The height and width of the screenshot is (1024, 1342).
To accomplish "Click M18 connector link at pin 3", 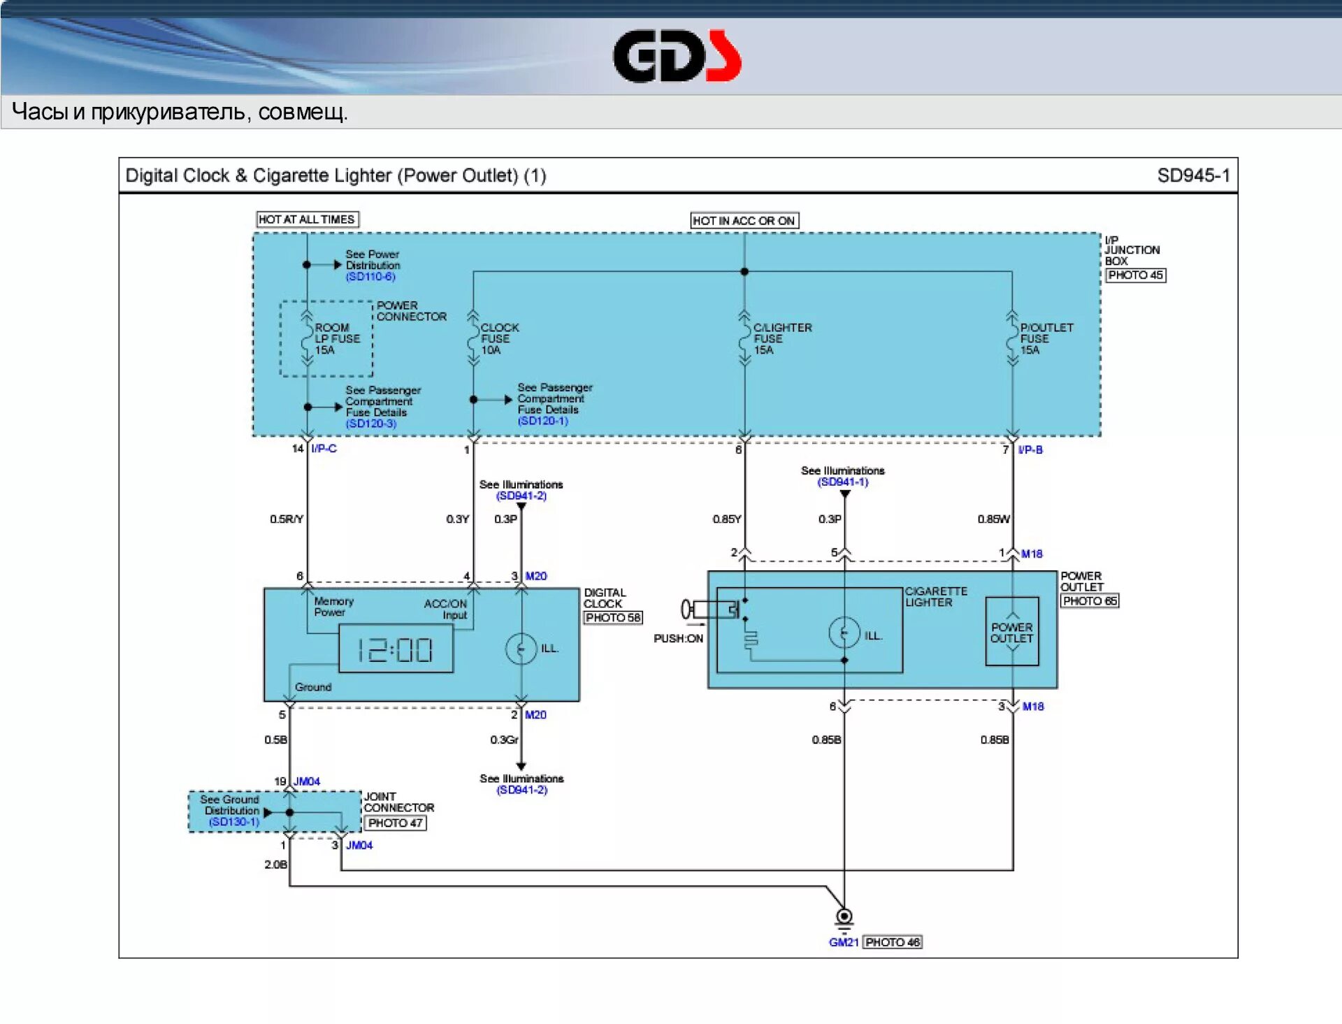I will point(1033,707).
